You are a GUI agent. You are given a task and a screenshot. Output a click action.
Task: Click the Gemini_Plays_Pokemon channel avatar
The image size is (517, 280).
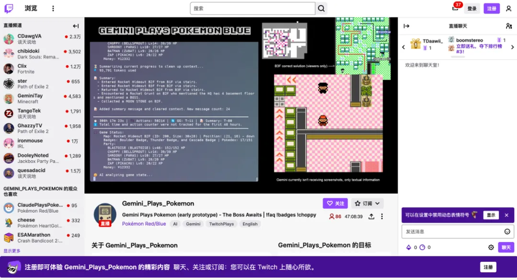point(105,214)
